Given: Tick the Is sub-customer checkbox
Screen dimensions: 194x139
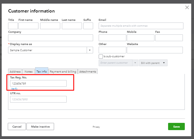Looking at the screenshot, I should (x=101, y=56).
